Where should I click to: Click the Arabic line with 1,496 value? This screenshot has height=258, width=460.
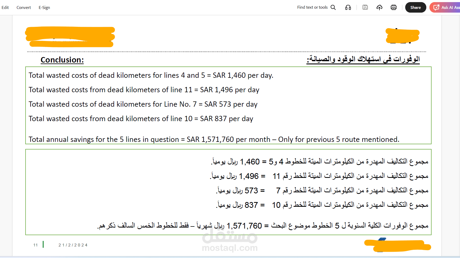click(x=319, y=176)
